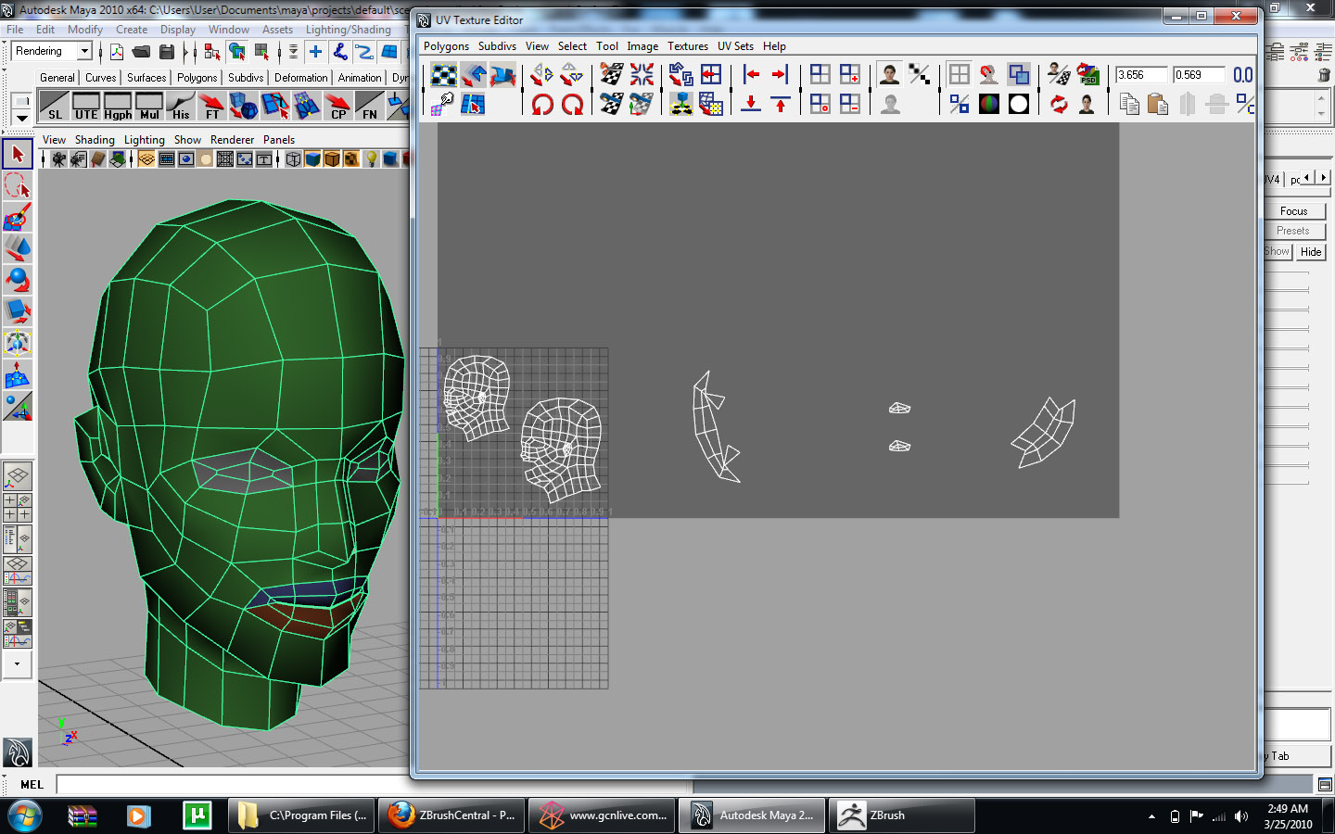Switch to the Deformation shelf tab
The height and width of the screenshot is (834, 1335).
(300, 78)
